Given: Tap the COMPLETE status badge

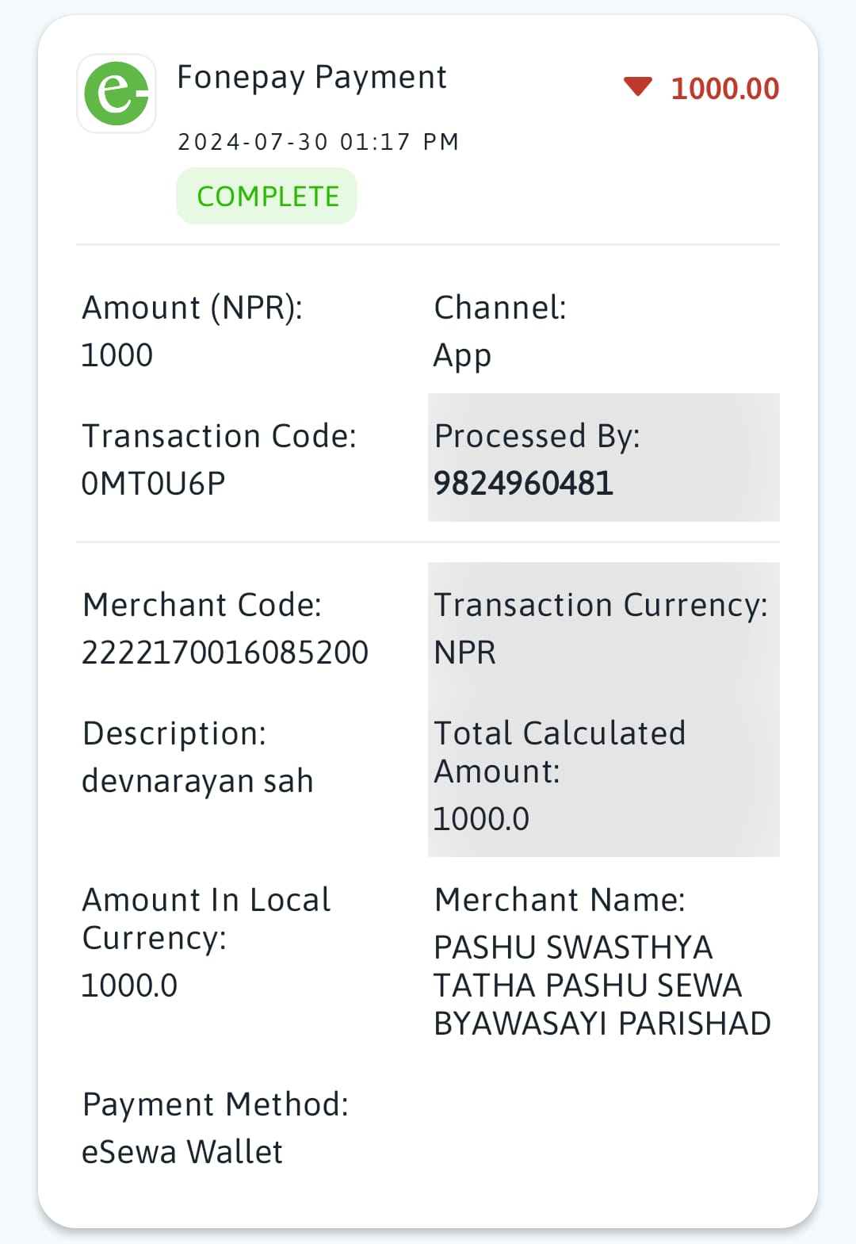Looking at the screenshot, I should pos(267,196).
